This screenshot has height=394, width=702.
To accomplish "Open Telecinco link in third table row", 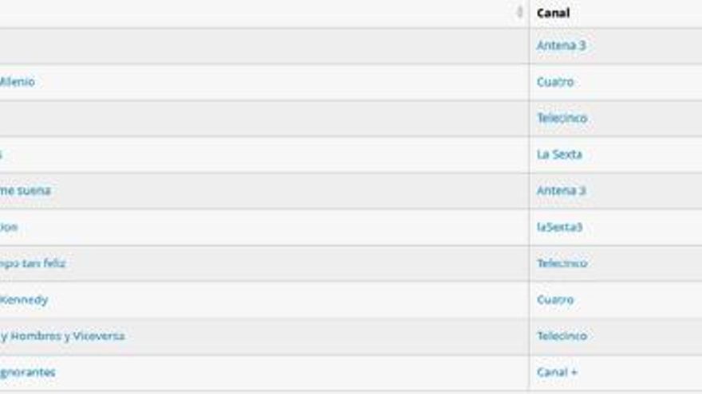I will coord(562,118).
